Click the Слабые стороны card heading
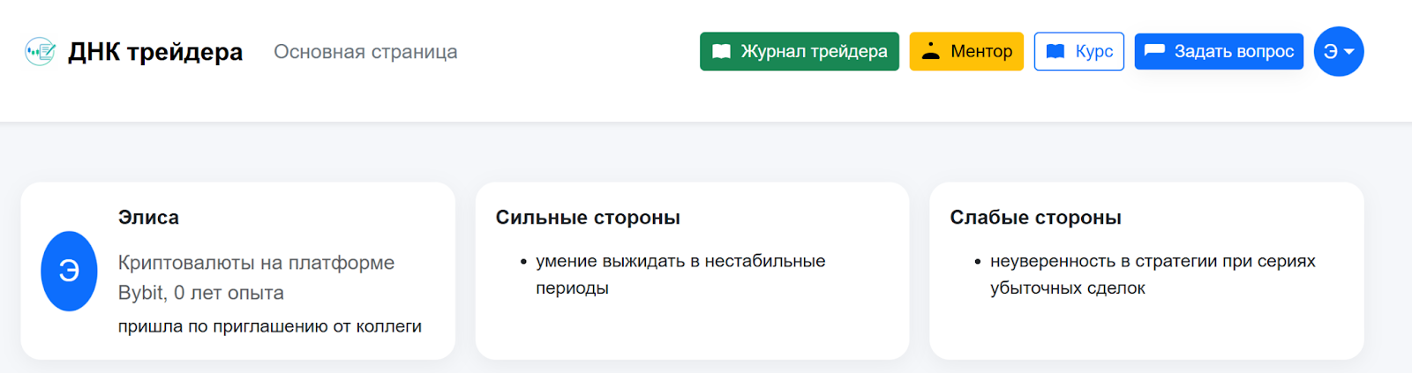This screenshot has width=1412, height=373. click(1035, 218)
